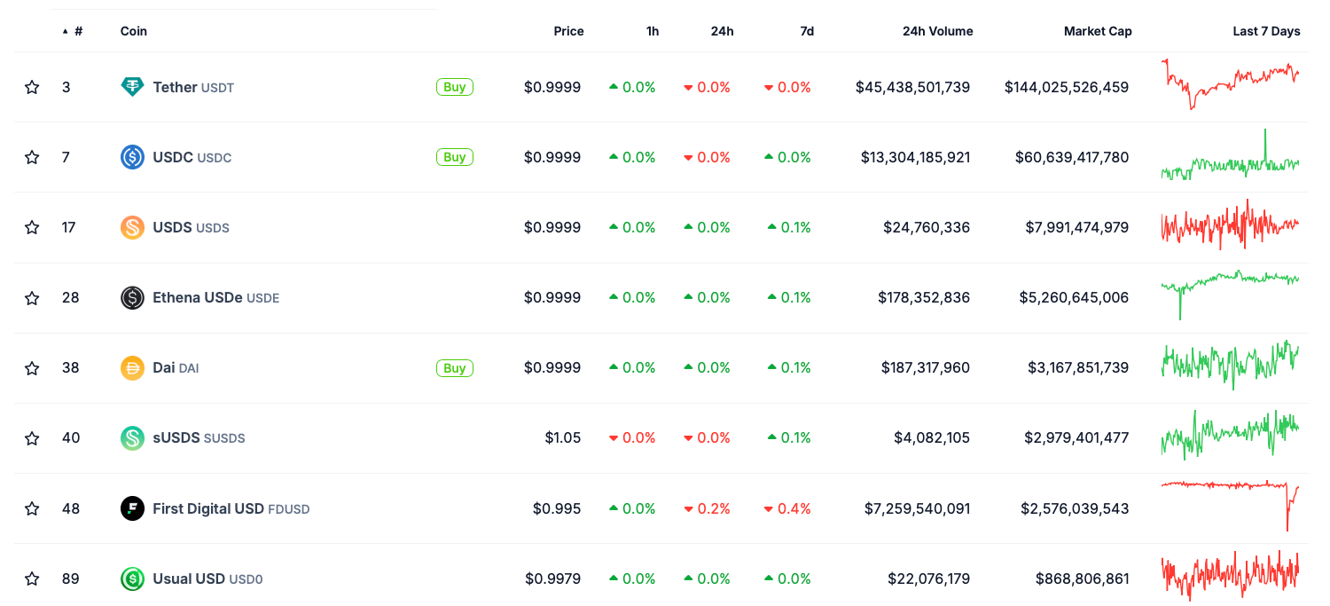Sort by Market Cap column header
The width and height of the screenshot is (1330, 606).
[x=1098, y=31]
